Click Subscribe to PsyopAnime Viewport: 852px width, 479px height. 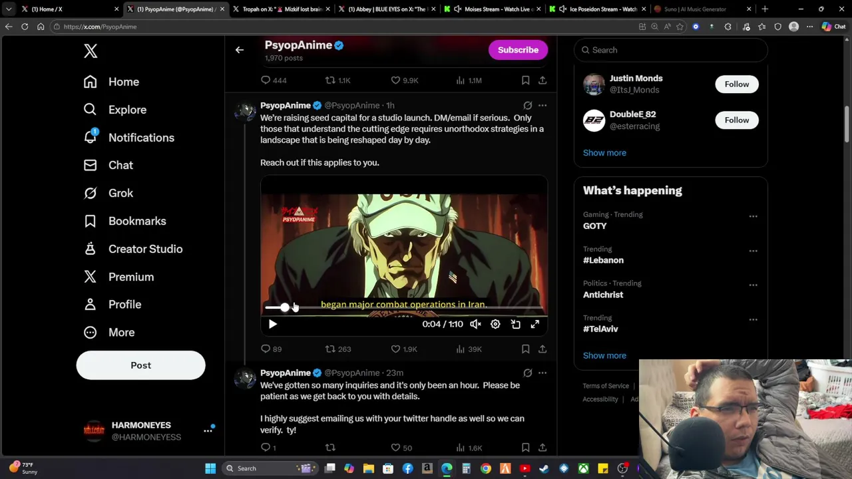pyautogui.click(x=518, y=50)
